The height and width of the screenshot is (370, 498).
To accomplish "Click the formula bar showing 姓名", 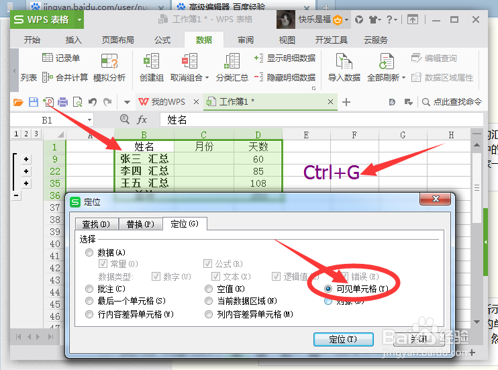I will coord(321,120).
